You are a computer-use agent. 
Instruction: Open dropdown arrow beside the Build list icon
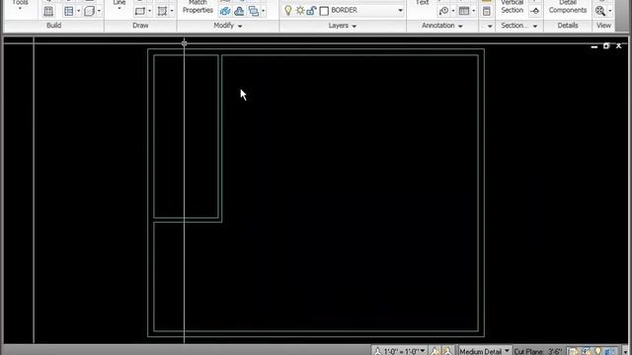79,11
